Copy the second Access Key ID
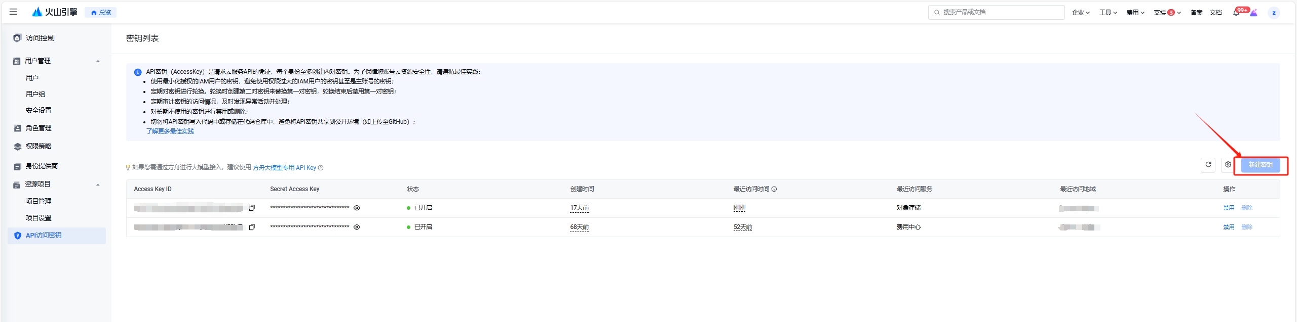The width and height of the screenshot is (1297, 322). tap(252, 227)
